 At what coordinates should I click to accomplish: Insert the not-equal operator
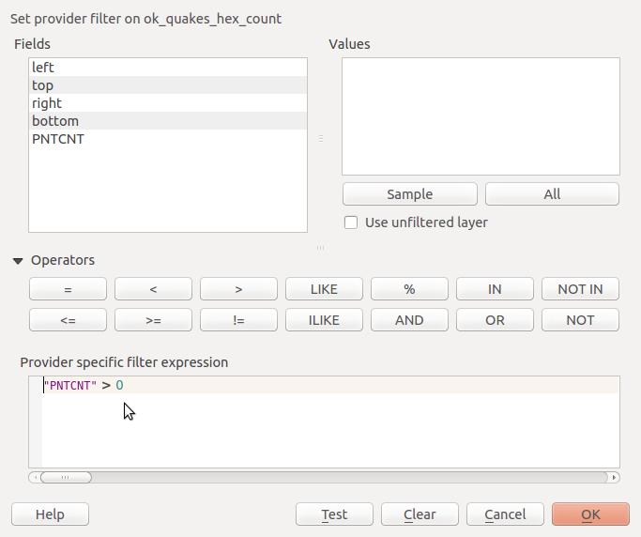[x=238, y=320]
